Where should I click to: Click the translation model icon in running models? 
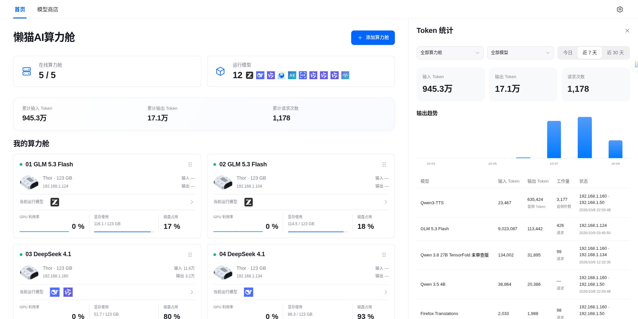(x=292, y=75)
